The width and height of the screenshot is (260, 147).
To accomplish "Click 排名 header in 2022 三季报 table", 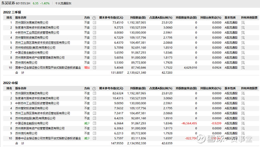I will tap(9, 18).
